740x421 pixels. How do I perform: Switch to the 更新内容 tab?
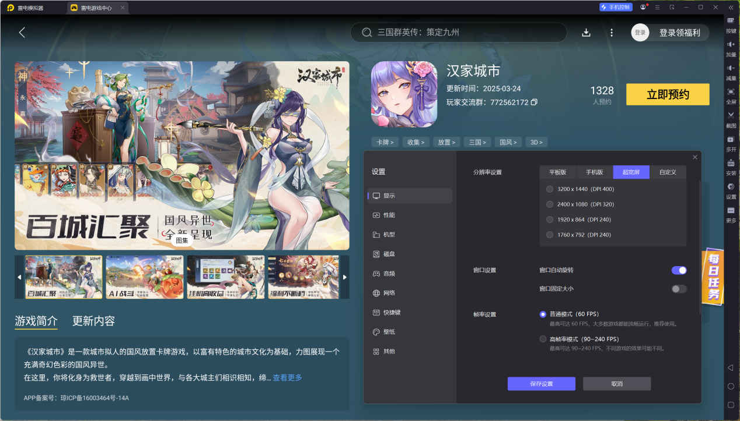click(x=93, y=320)
